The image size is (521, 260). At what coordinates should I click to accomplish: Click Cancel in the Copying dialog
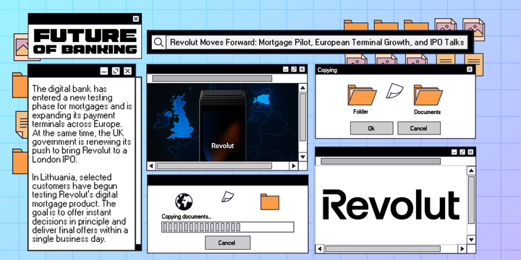[419, 128]
